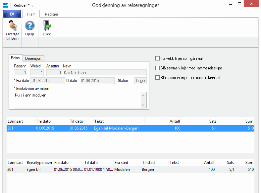Click the uni application logo icon
This screenshot has height=193, width=261.
[x=5, y=5]
